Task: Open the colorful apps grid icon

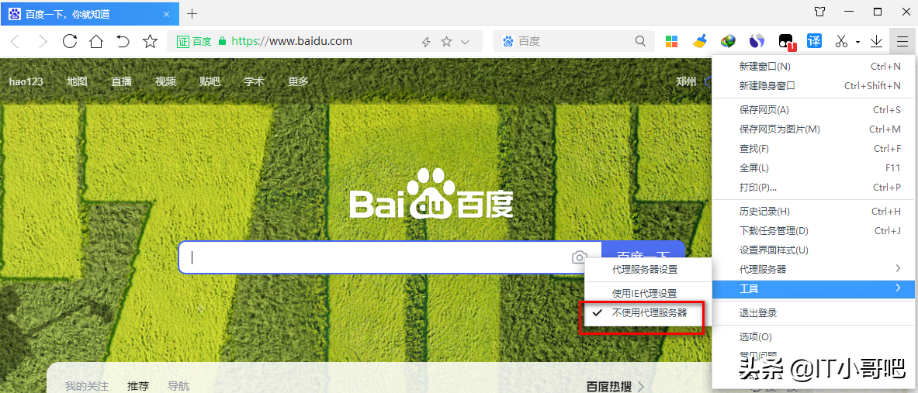Action: 671,42
